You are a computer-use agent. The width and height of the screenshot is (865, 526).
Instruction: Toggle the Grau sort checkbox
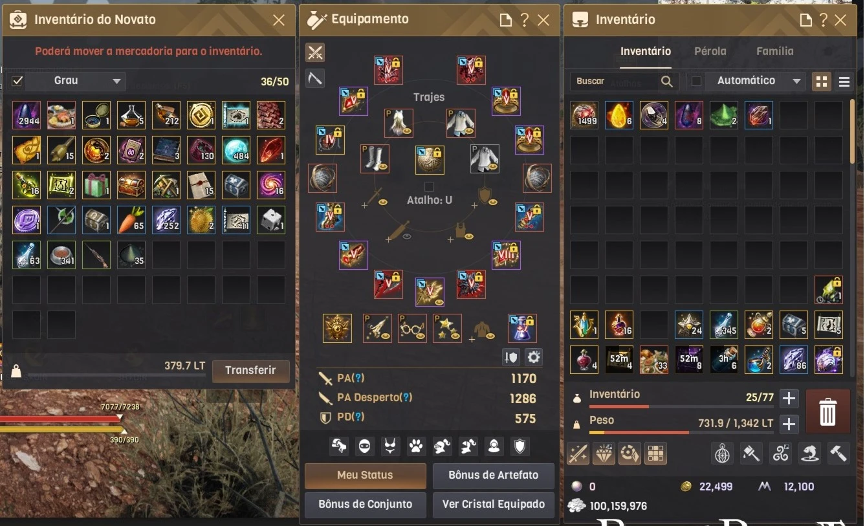pos(18,82)
